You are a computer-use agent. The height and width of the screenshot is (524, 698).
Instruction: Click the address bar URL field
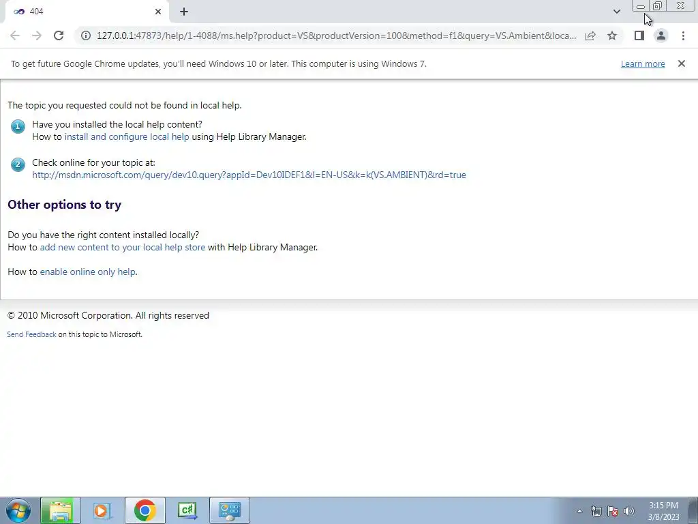point(336,35)
